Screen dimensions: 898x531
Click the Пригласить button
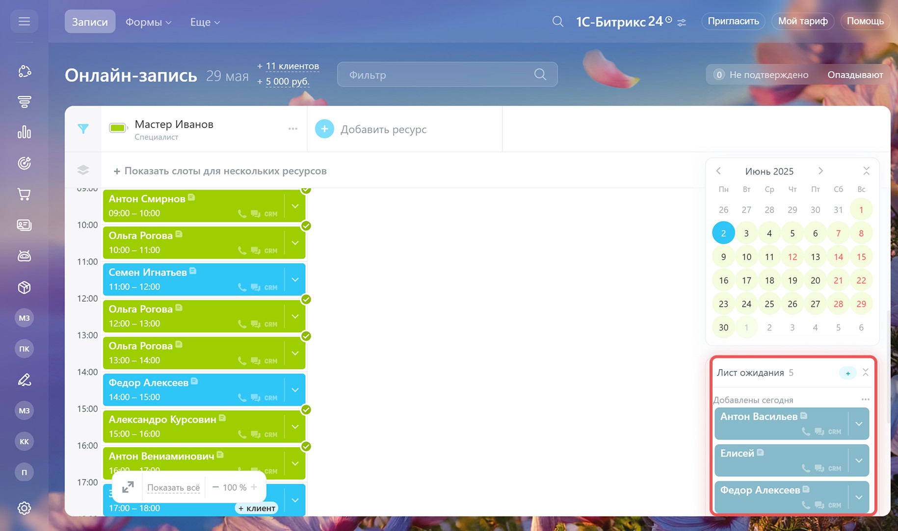point(733,21)
